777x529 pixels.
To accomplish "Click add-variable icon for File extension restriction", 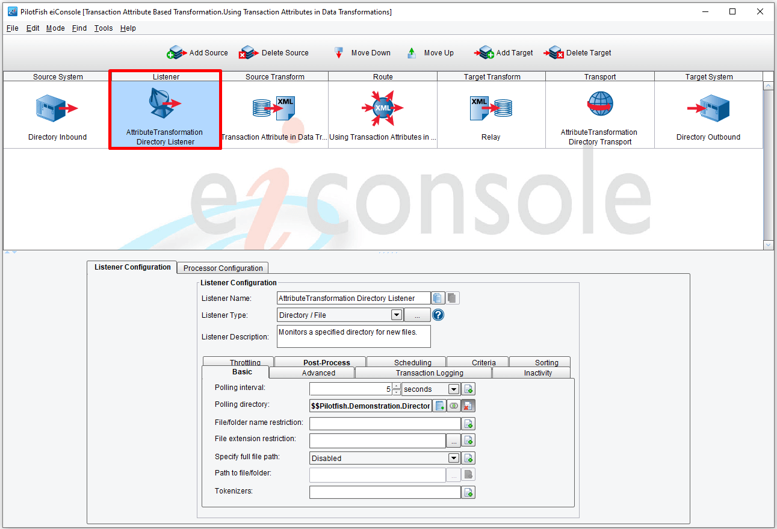I will pyautogui.click(x=469, y=441).
